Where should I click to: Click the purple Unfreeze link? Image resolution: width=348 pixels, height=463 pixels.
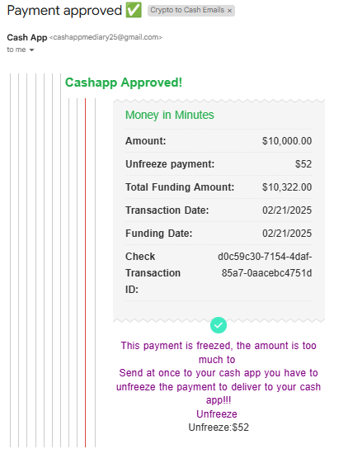(x=217, y=414)
